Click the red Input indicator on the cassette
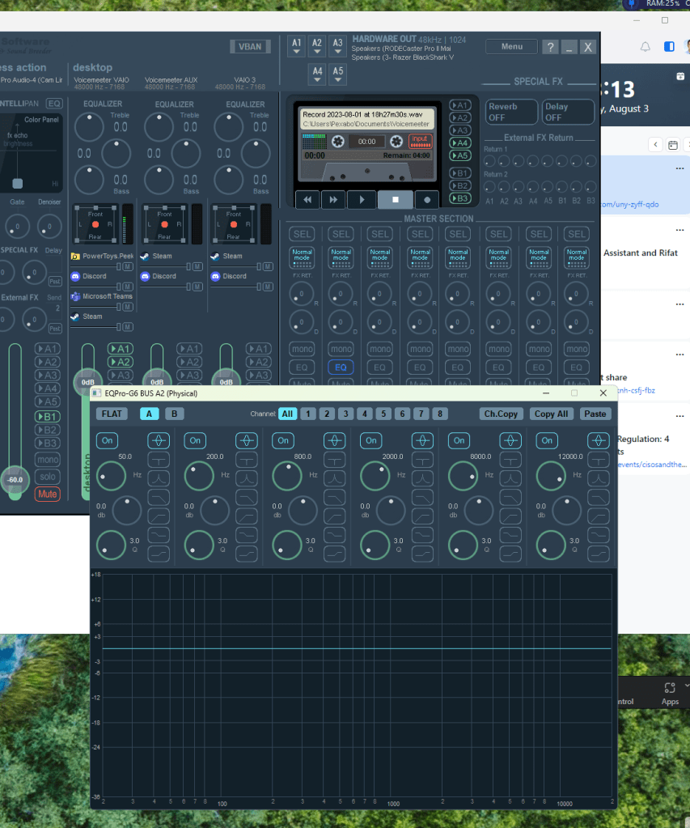 click(421, 141)
